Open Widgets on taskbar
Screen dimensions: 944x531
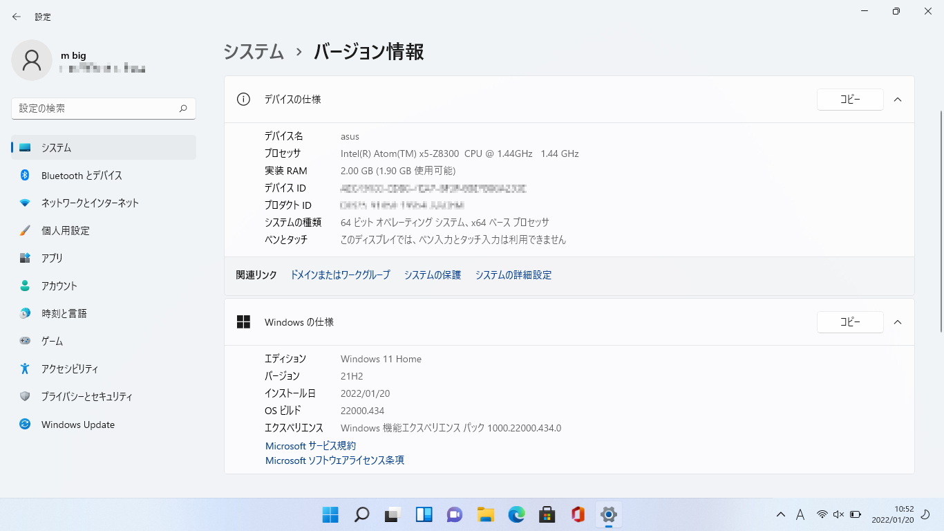424,514
